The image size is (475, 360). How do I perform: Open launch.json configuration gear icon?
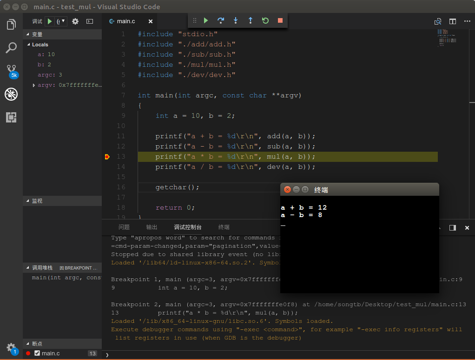click(x=75, y=21)
